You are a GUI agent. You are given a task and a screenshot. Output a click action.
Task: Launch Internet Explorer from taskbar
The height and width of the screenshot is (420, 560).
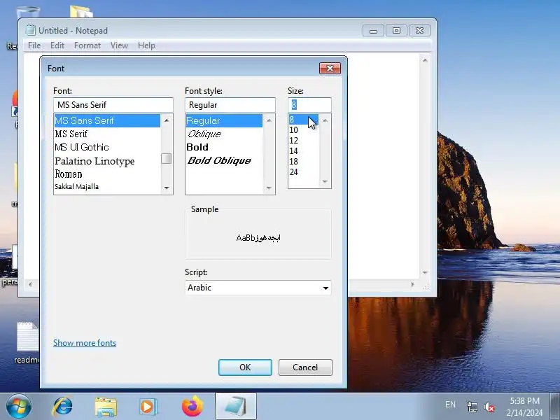[63, 407]
